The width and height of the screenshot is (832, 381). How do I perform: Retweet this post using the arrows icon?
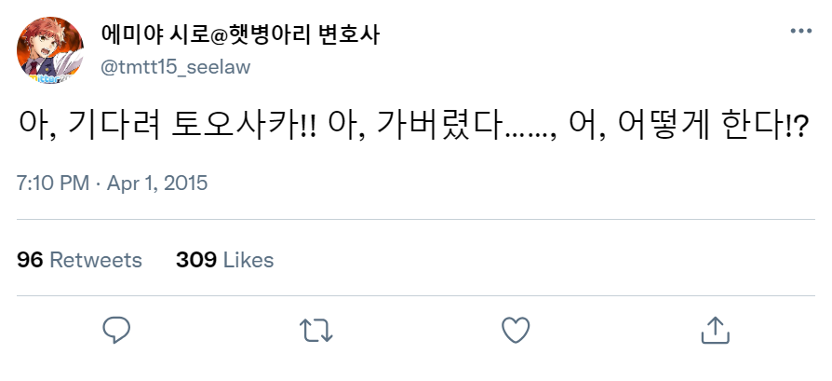pyautogui.click(x=316, y=330)
